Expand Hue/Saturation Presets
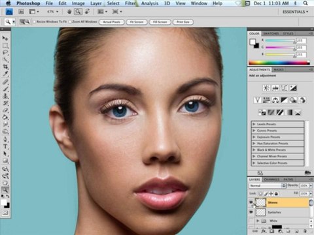The height and width of the screenshot is (235, 314). pos(254,144)
